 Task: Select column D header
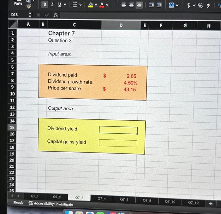[x=121, y=25]
